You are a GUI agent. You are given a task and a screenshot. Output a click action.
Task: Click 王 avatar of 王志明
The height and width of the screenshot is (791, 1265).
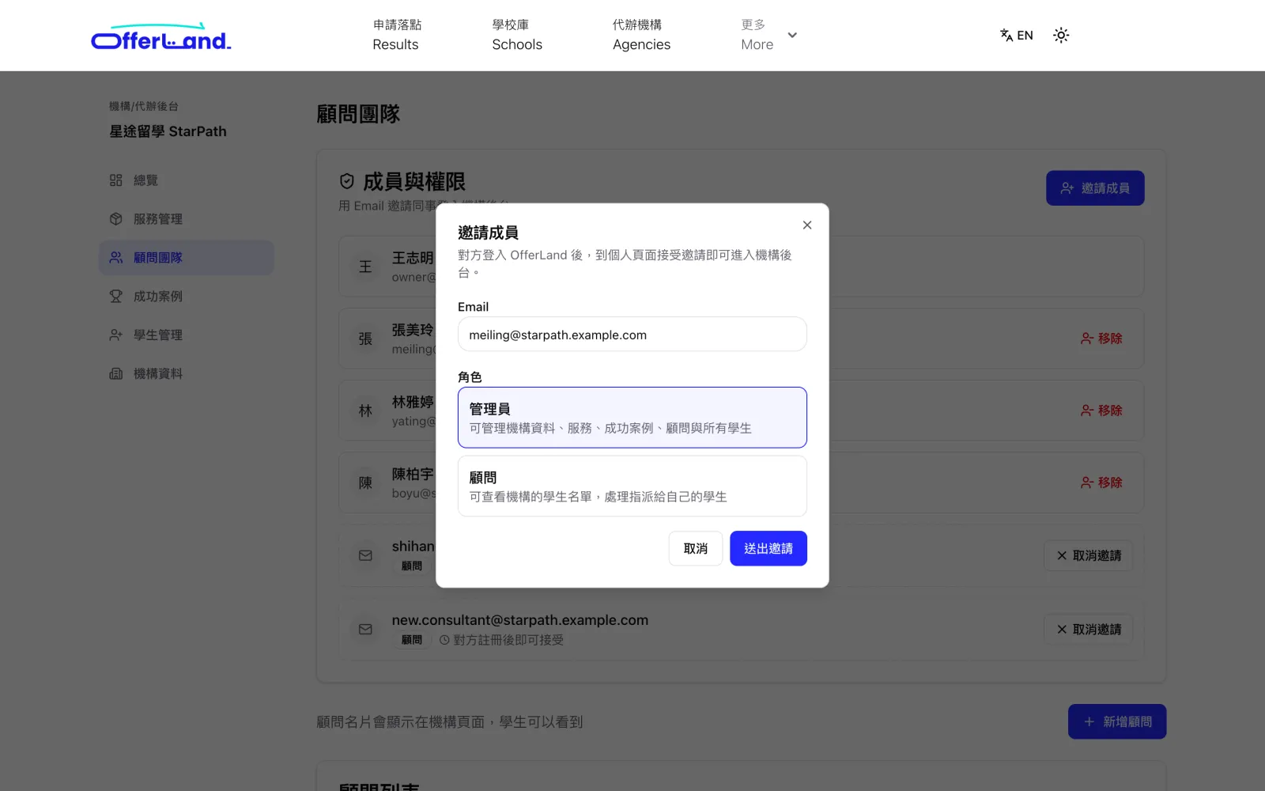(x=365, y=267)
